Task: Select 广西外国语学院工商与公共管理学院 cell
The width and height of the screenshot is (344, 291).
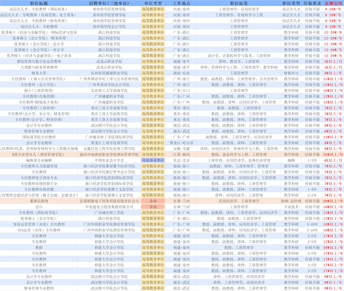Action: point(109,79)
